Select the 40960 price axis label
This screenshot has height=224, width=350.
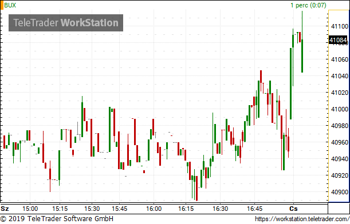tap(340, 142)
